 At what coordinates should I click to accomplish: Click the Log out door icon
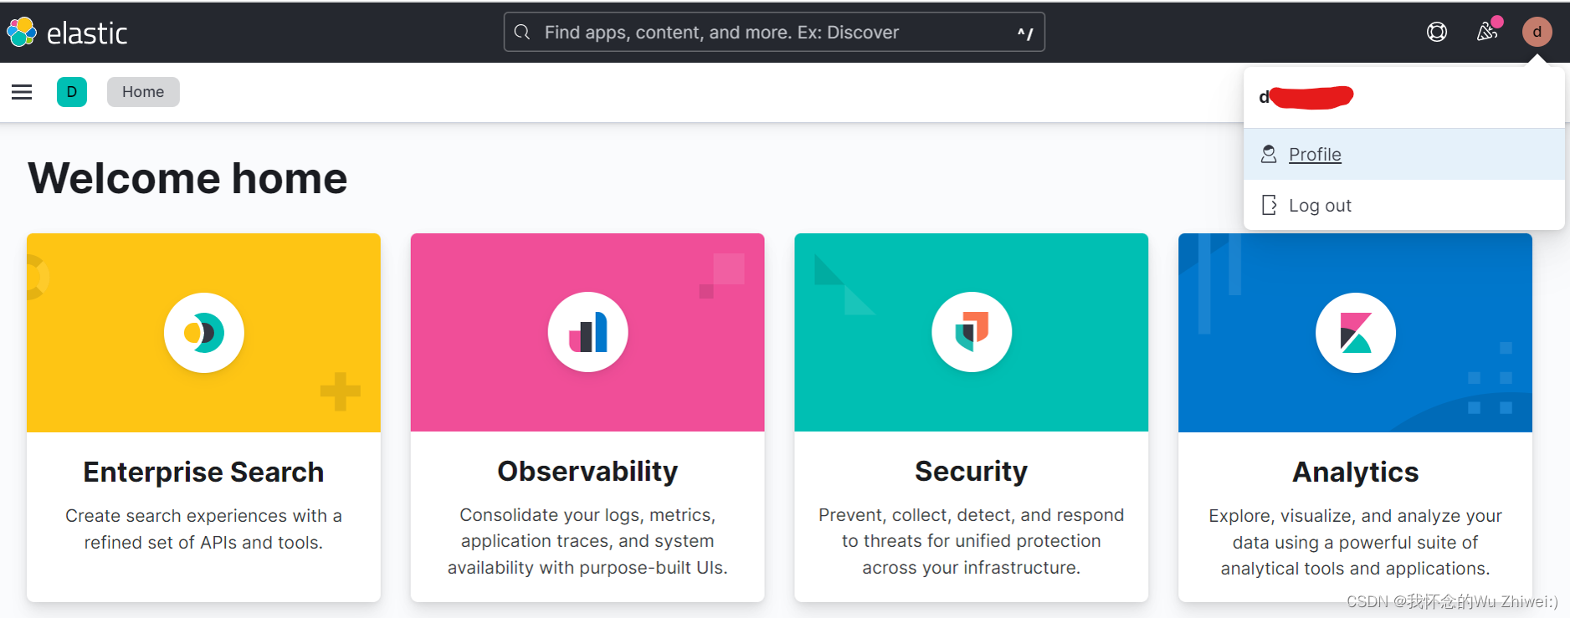(x=1269, y=205)
